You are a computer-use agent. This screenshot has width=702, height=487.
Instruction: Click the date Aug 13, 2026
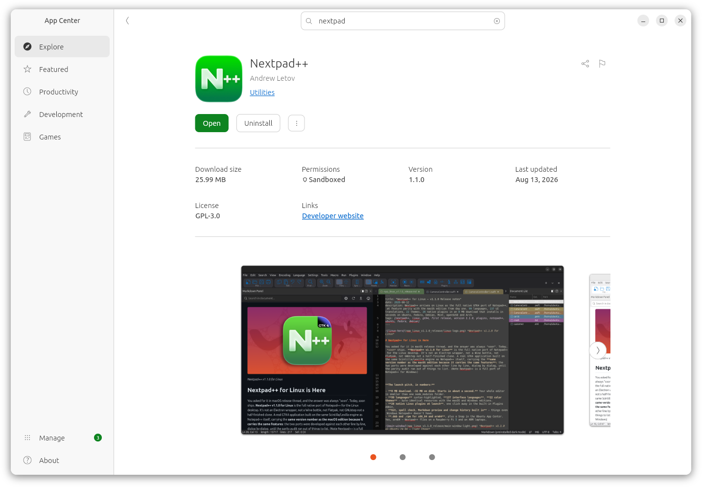pyautogui.click(x=537, y=180)
